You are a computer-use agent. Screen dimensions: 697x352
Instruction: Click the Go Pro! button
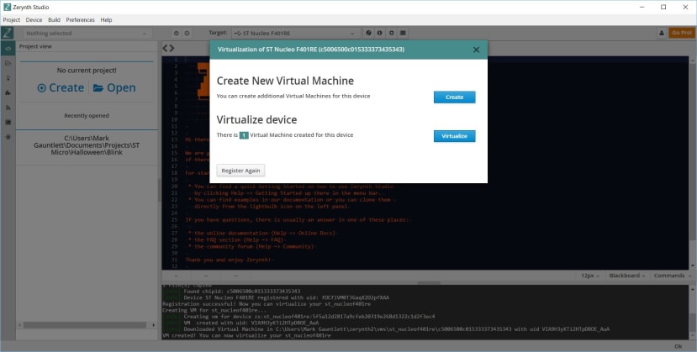click(x=681, y=33)
